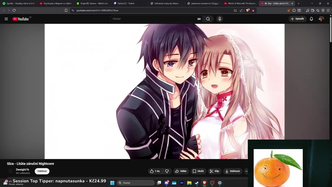The image size is (332, 187).
Task: Click the orange acorn extension icon
Action: (x=289, y=10)
